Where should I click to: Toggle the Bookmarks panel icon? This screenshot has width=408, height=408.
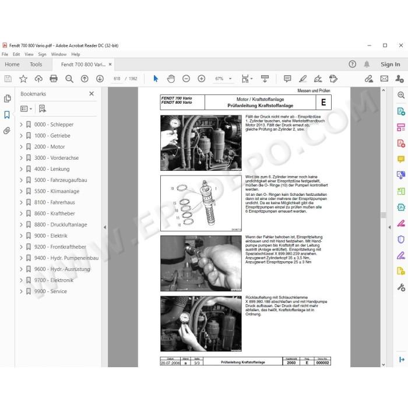coord(7,114)
